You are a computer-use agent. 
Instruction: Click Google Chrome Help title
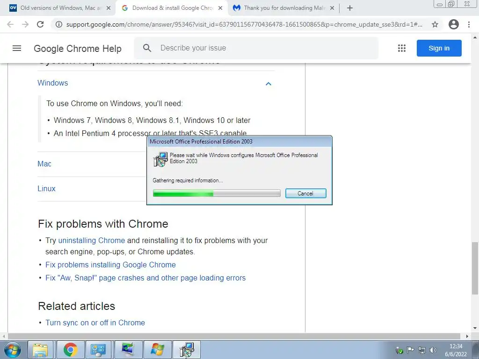pyautogui.click(x=78, y=49)
